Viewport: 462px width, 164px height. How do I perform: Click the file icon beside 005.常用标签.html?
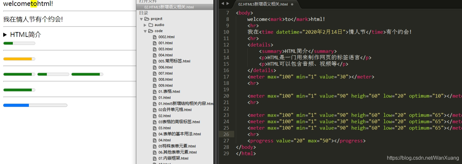pyautogui.click(x=155, y=61)
